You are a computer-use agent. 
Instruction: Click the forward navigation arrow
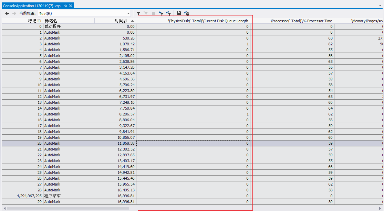[14, 13]
